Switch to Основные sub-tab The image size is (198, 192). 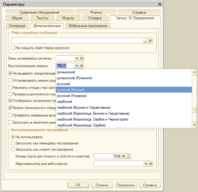[17, 26]
